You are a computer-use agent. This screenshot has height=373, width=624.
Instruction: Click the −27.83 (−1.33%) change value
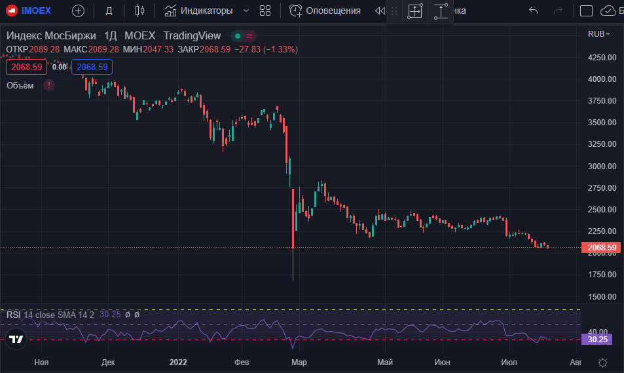266,49
